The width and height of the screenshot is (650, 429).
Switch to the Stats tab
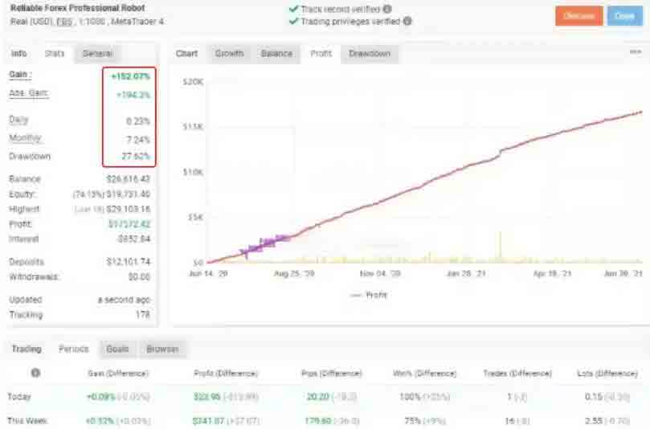point(55,54)
